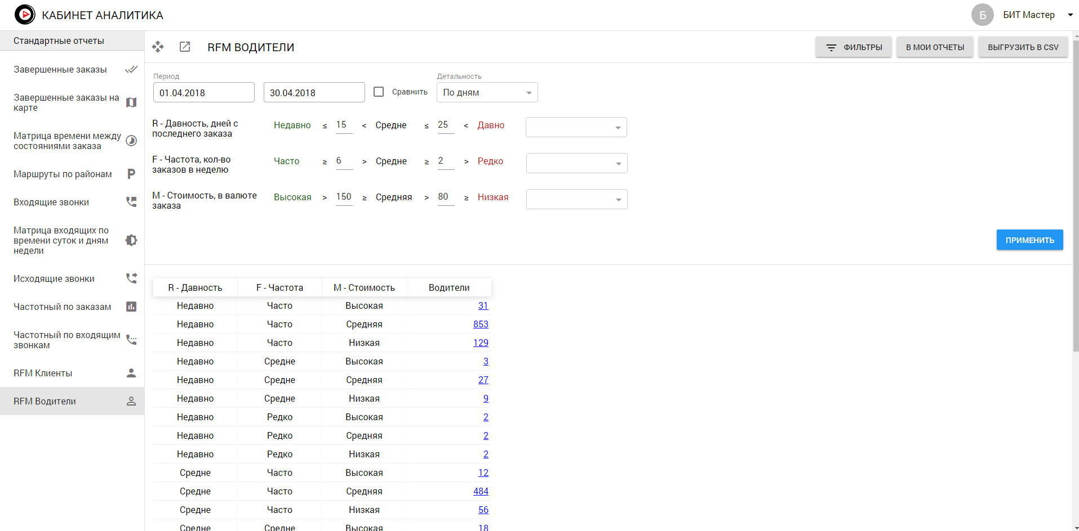Screen dimensions: 1079x531
Task: Open the 853 drivers link
Action: point(481,324)
